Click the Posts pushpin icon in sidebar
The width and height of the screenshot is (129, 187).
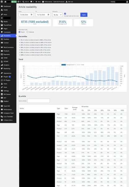pyautogui.click(x=2, y=15)
